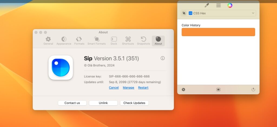This screenshot has height=127, width=277.
Task: Click the info circle icon beside version
Action: pos(163,58)
